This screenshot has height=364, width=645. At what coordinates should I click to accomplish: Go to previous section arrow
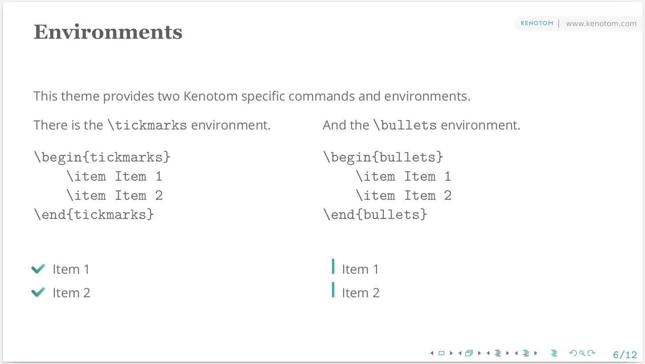point(516,353)
